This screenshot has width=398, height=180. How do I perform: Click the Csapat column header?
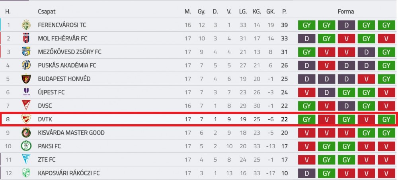[x=47, y=11]
